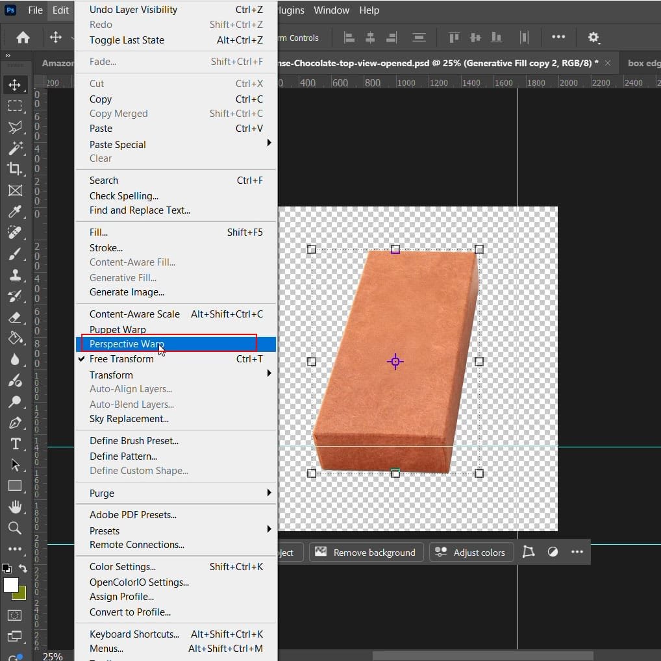
Task: Click Align horizontal centers icon
Action: (370, 38)
